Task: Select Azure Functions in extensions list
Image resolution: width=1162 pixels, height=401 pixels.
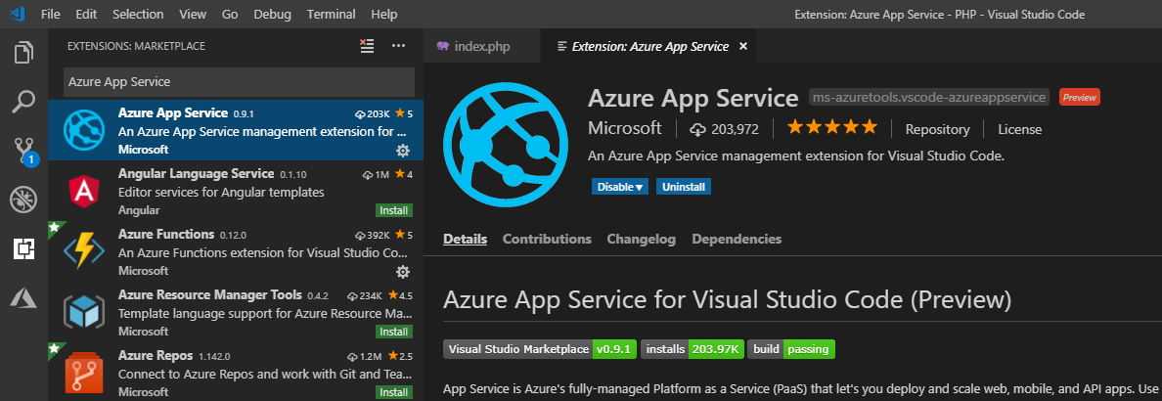Action: pyautogui.click(x=236, y=251)
